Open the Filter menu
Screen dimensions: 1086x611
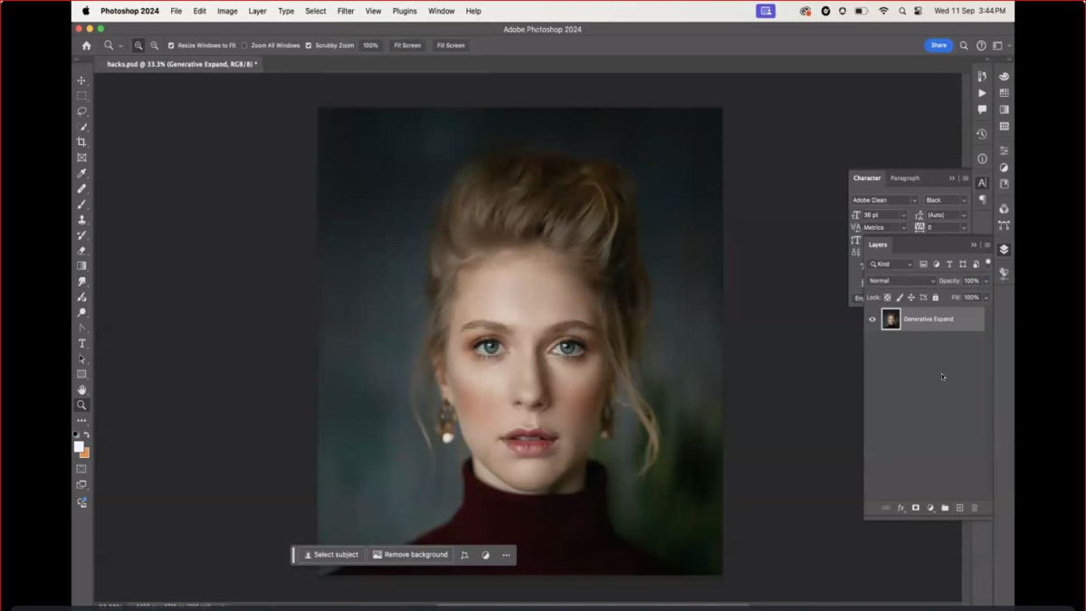346,11
